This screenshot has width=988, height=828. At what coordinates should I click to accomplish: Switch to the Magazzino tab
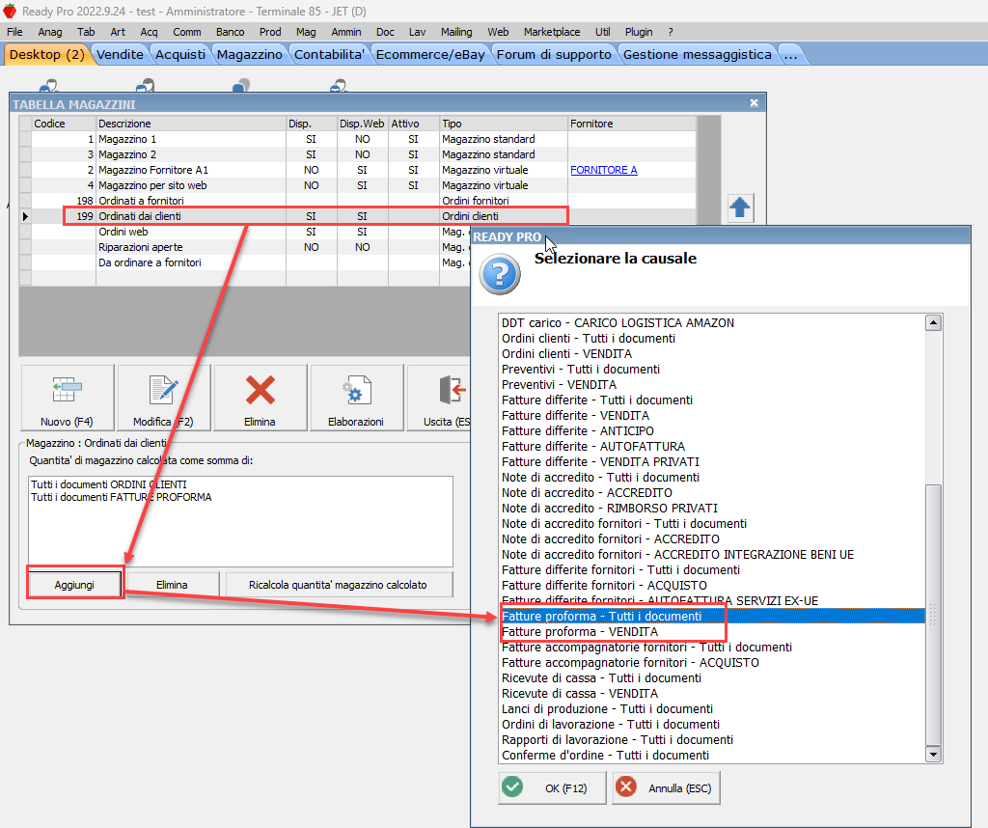(250, 55)
